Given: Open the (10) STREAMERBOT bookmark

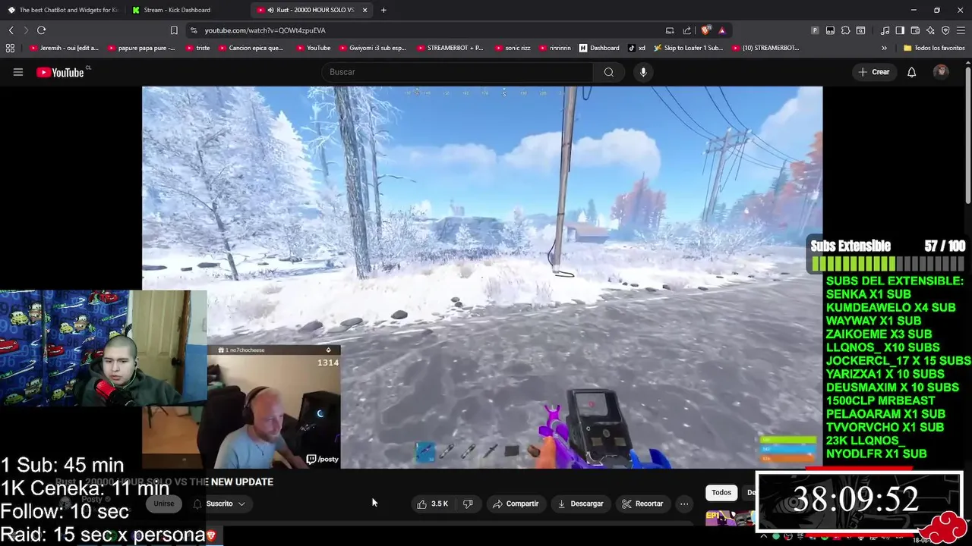Looking at the screenshot, I should [765, 48].
